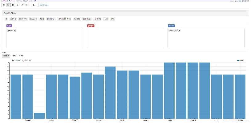
Task: Switch to table view icon
Action: pos(4,5)
